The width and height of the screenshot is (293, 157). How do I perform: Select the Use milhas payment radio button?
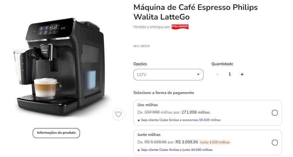pos(275,113)
